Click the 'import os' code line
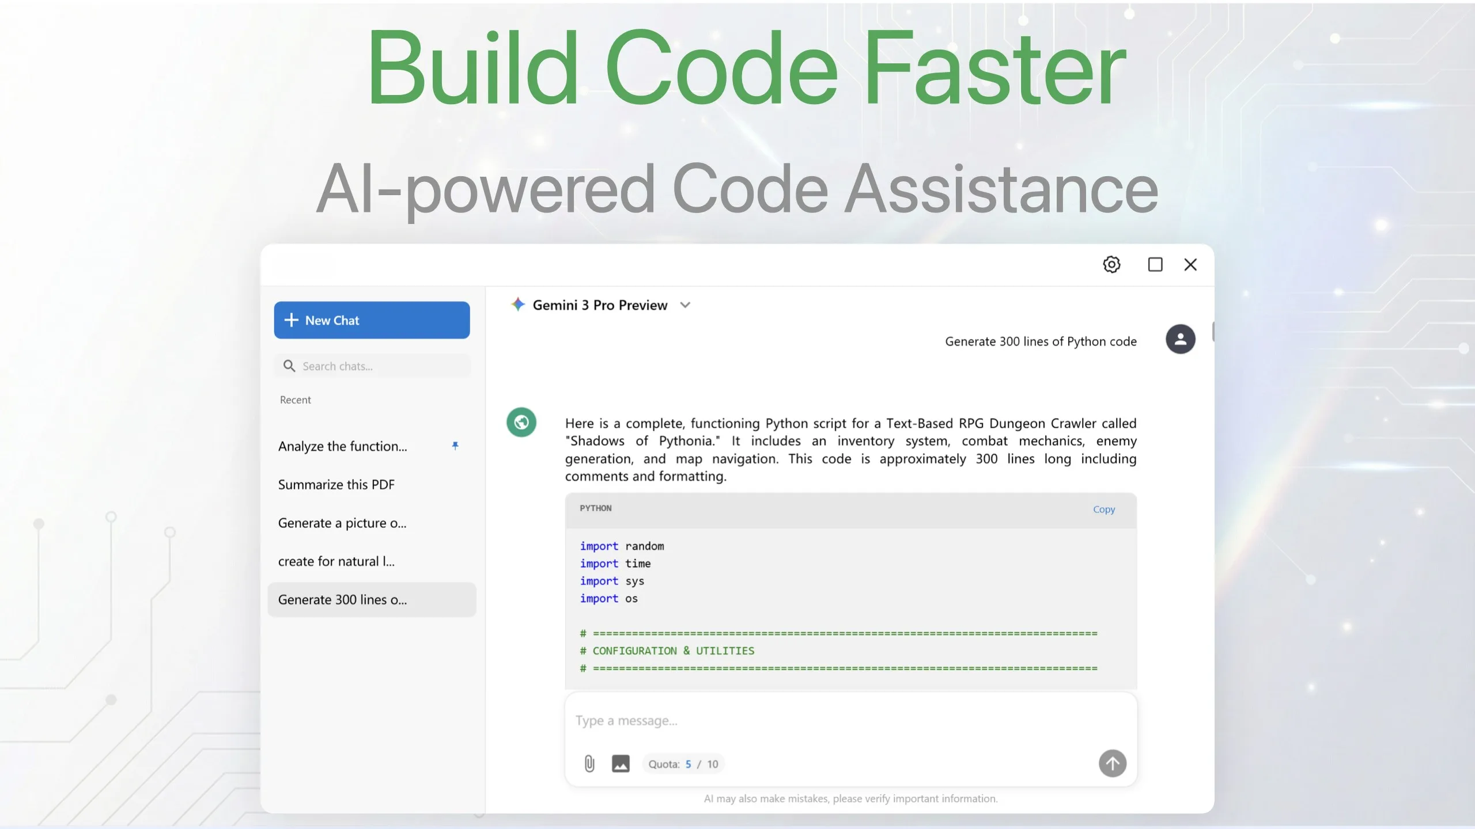 tap(608, 599)
